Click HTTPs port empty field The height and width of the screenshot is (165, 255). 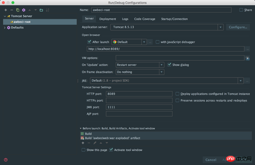click(139, 100)
